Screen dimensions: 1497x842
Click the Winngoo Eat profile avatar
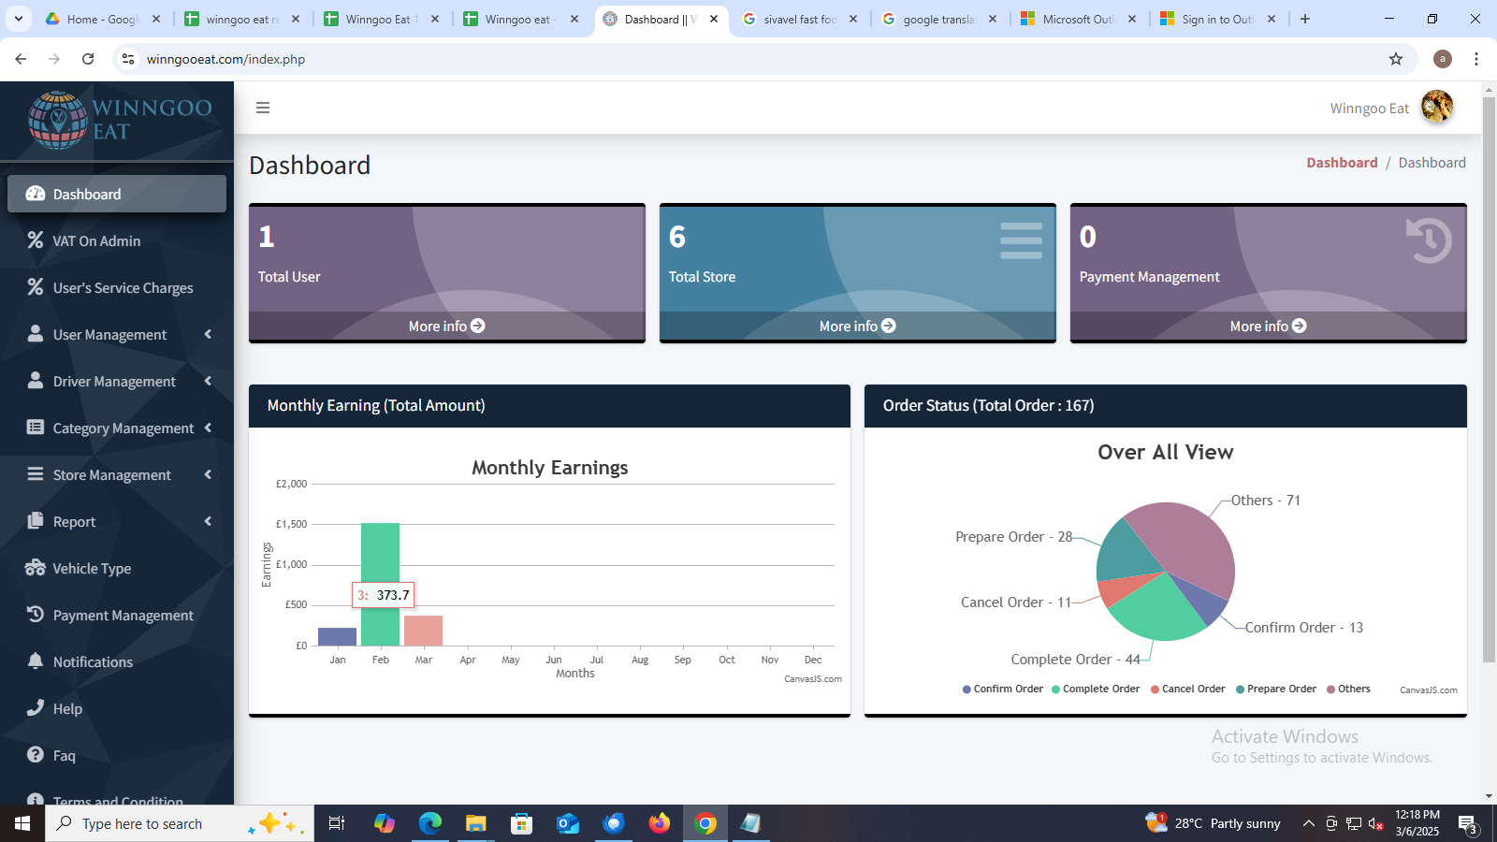coord(1436,108)
